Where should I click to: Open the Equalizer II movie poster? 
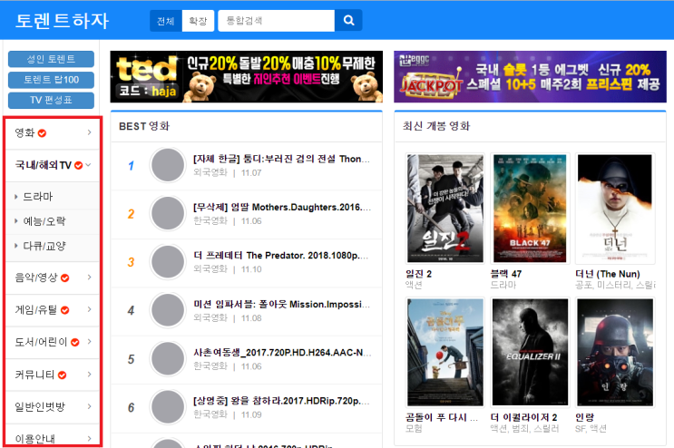[530, 352]
